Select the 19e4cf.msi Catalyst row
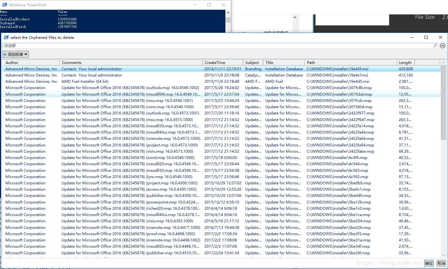The height and width of the screenshot is (269, 448). pyautogui.click(x=221, y=75)
